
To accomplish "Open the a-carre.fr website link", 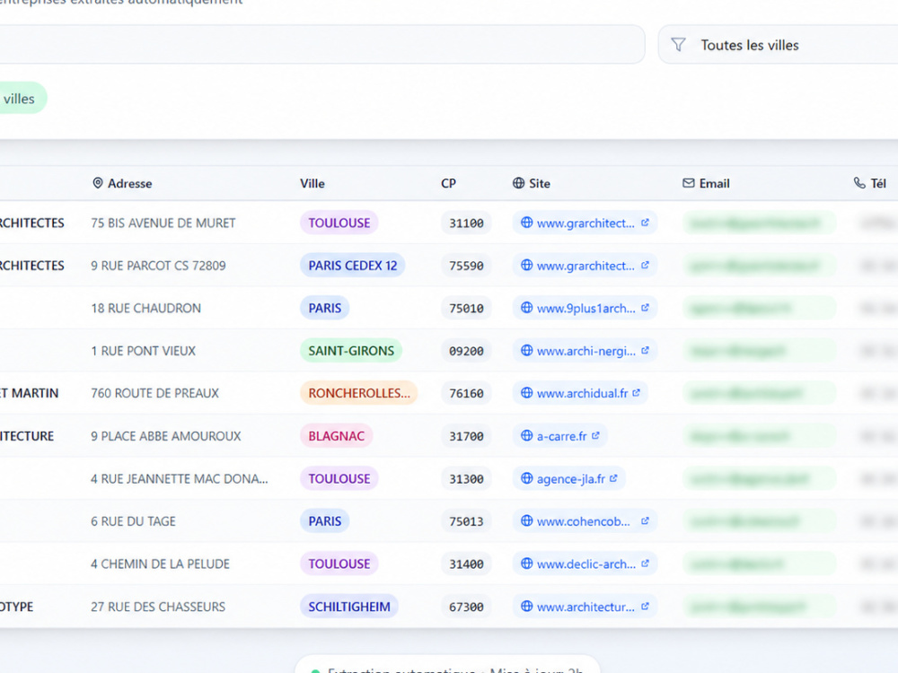I will 560,436.
